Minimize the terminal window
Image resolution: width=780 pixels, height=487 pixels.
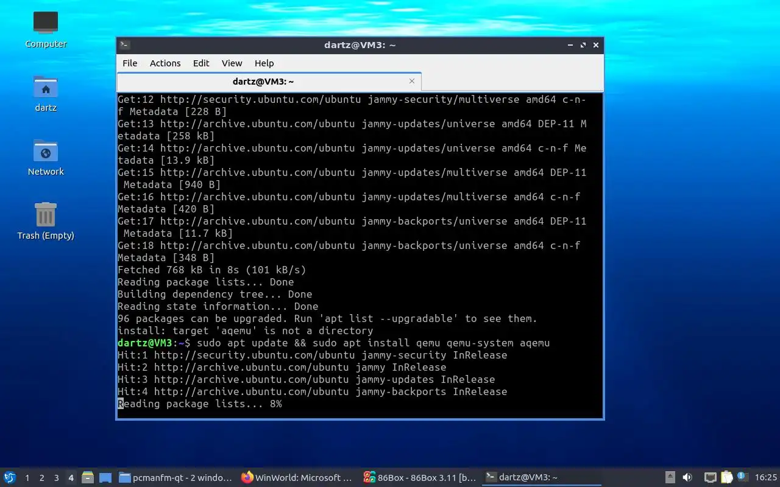(570, 45)
